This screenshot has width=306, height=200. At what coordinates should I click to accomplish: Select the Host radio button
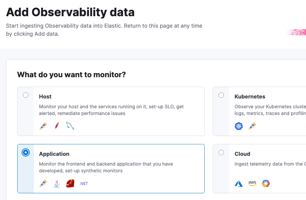click(26, 95)
